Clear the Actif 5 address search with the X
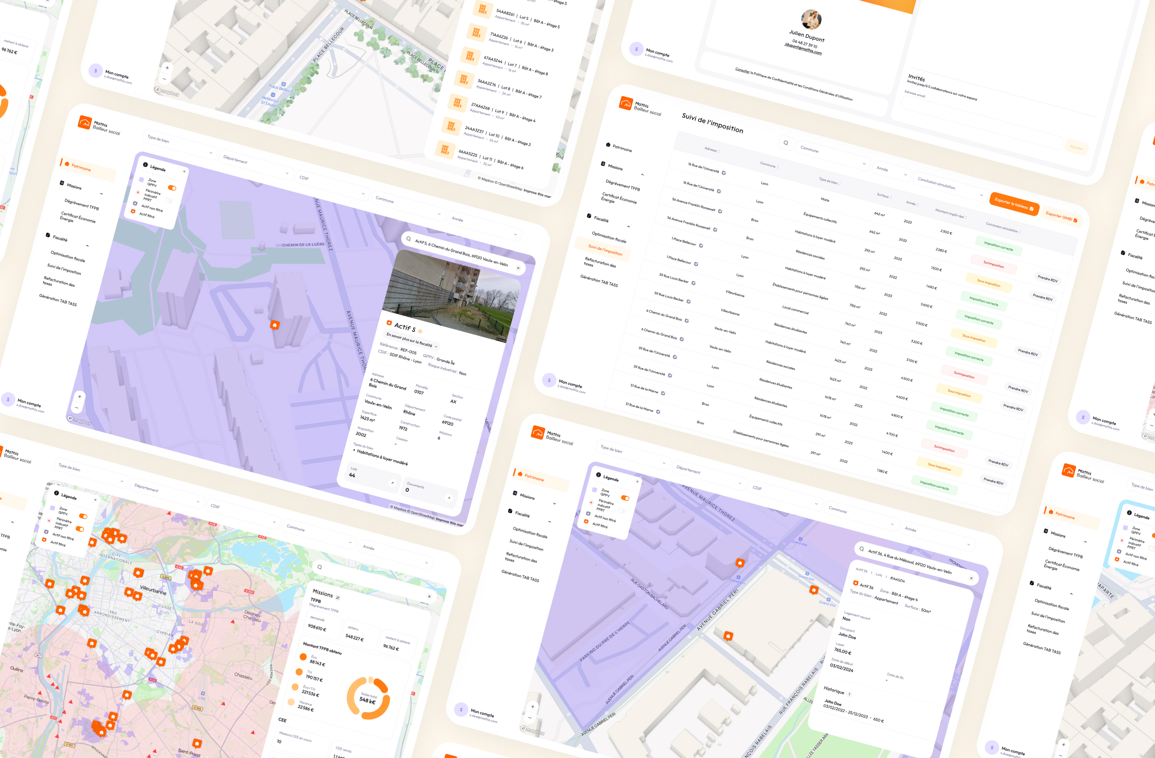Screen dimensions: 1155x758 tap(518, 268)
